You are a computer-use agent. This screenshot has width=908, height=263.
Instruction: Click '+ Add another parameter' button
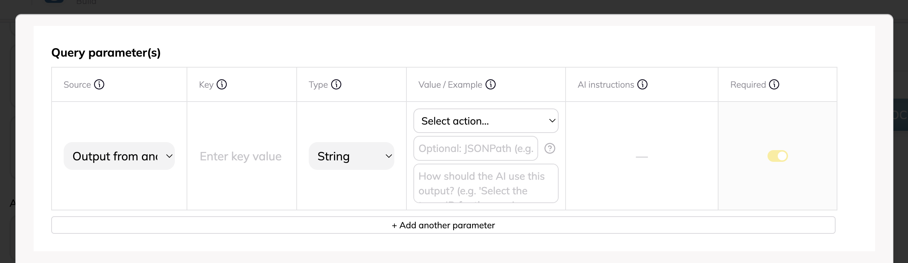coord(443,225)
